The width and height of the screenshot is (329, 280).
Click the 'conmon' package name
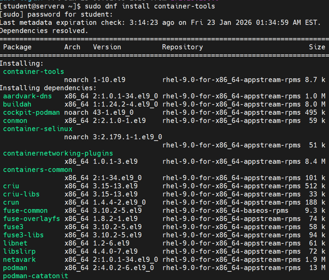point(15,121)
